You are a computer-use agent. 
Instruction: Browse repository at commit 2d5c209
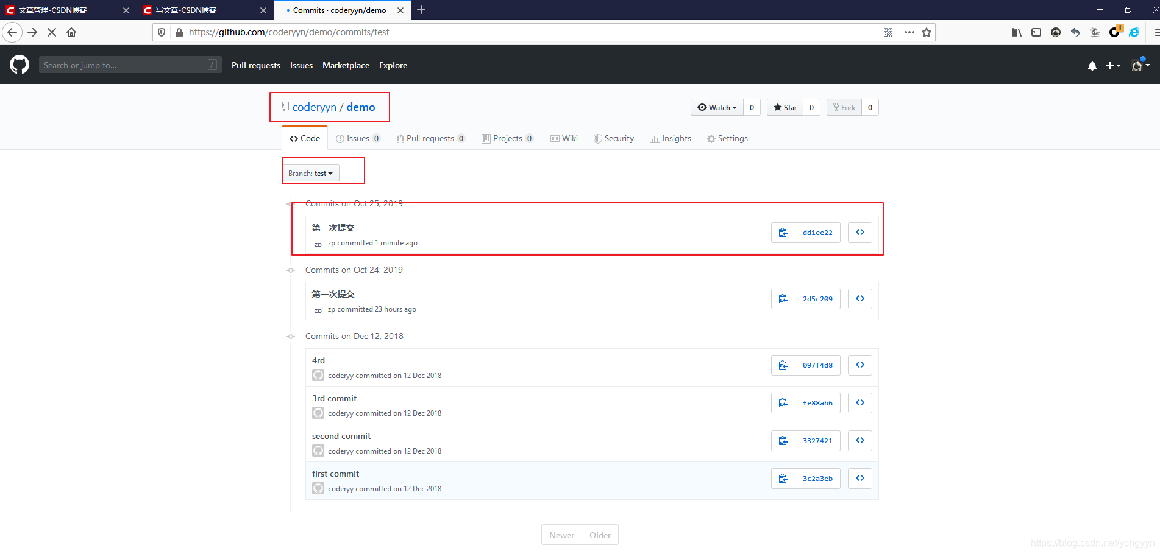point(860,299)
